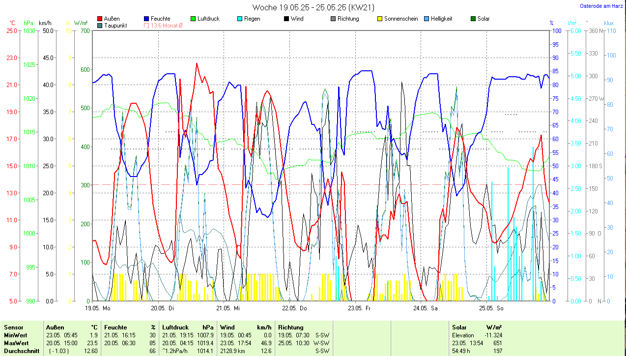Click the Luftdruck column header in table
This screenshot has height=356, width=626.
click(x=175, y=327)
